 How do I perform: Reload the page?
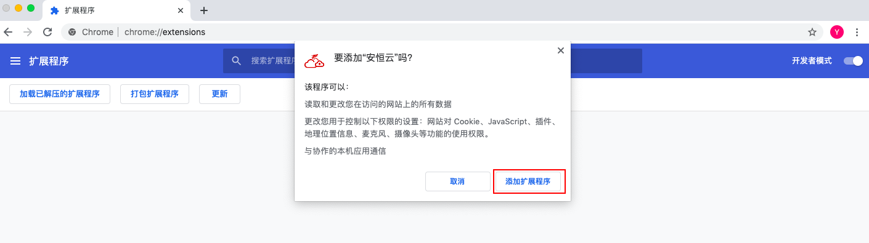[47, 32]
